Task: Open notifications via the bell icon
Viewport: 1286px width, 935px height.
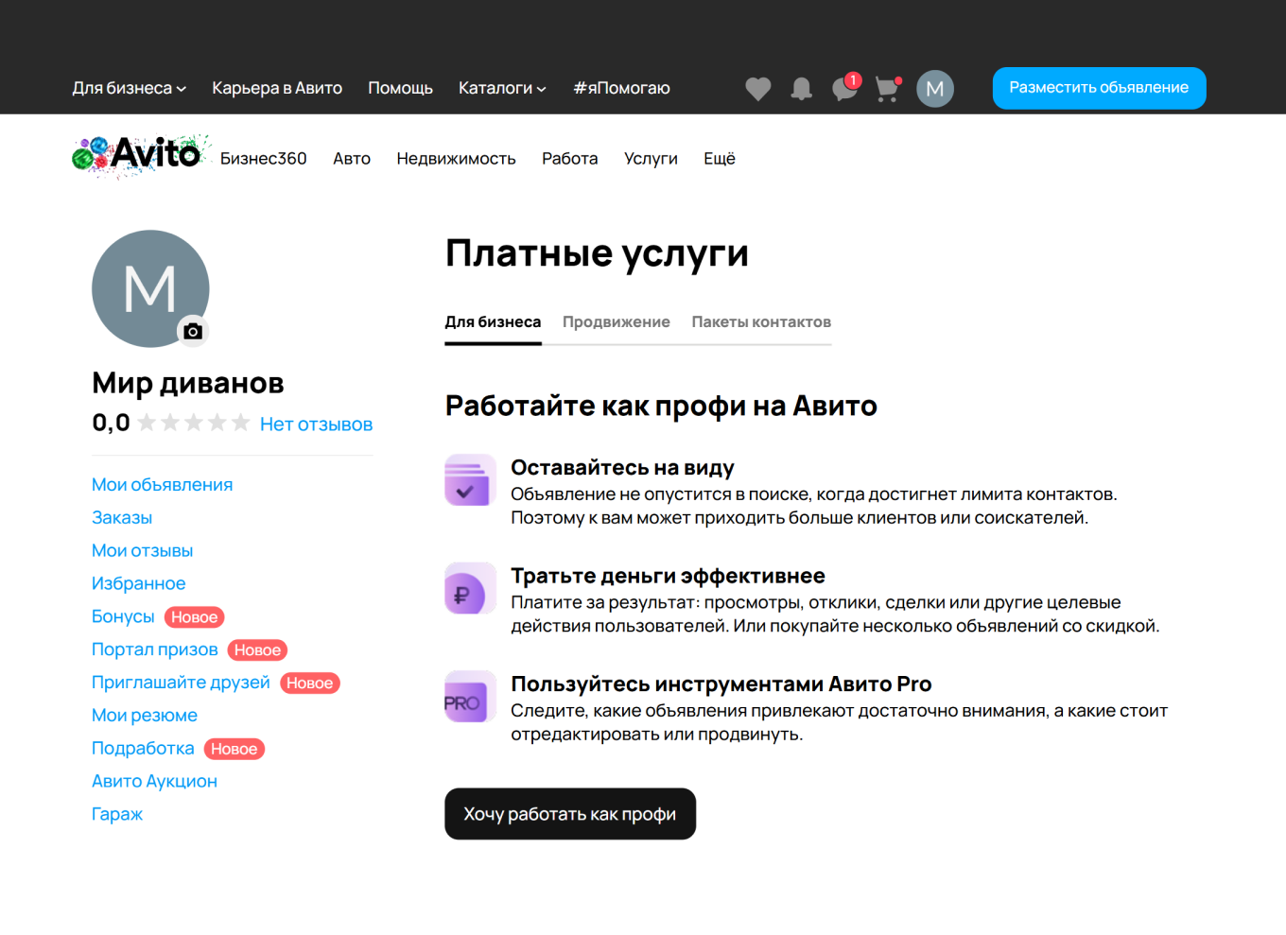Action: click(801, 88)
